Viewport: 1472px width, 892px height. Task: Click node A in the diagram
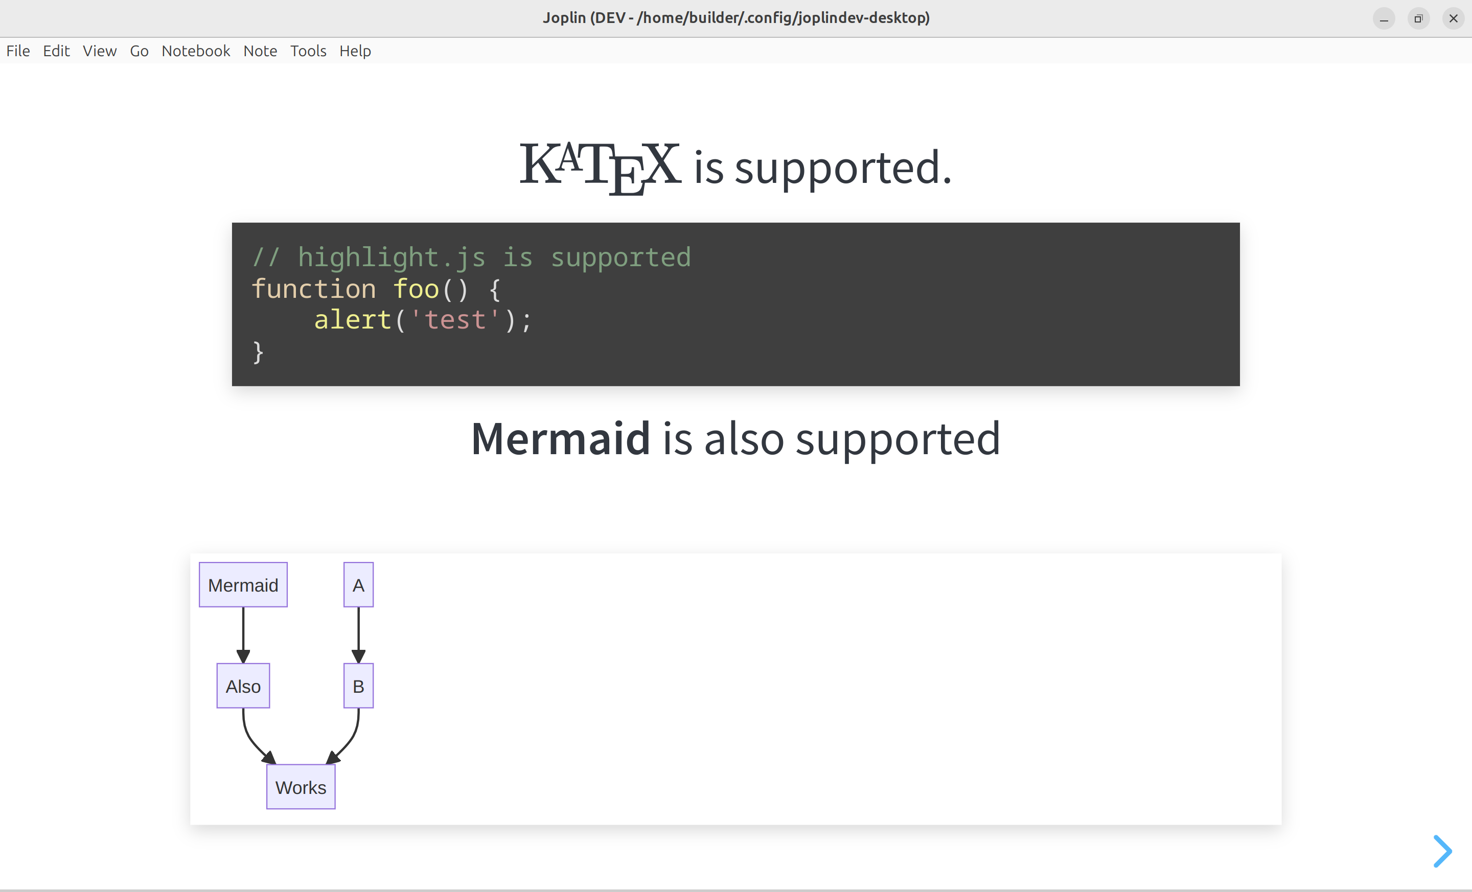click(358, 584)
